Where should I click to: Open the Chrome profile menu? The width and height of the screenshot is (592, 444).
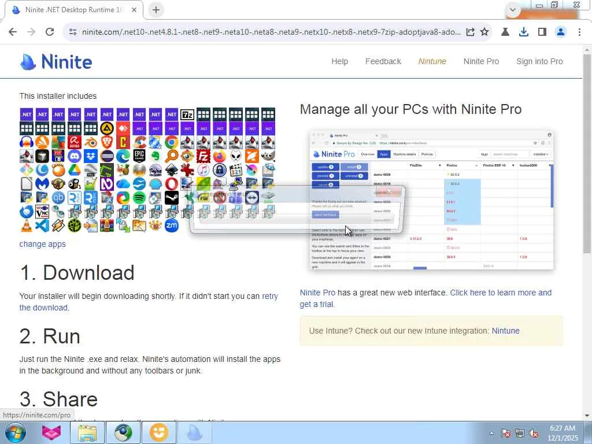[x=561, y=32]
